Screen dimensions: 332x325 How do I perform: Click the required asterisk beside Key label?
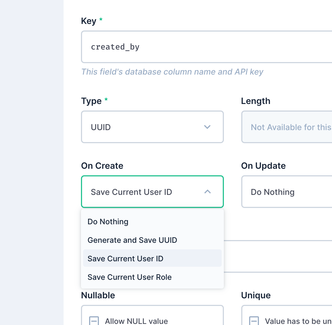point(101,19)
